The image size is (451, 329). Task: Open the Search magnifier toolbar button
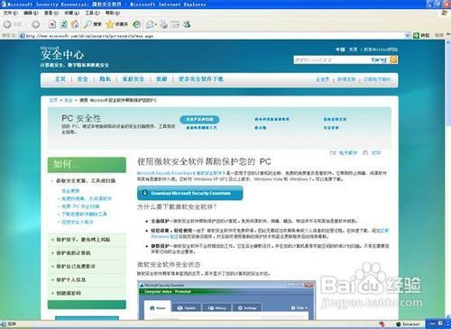click(92, 24)
